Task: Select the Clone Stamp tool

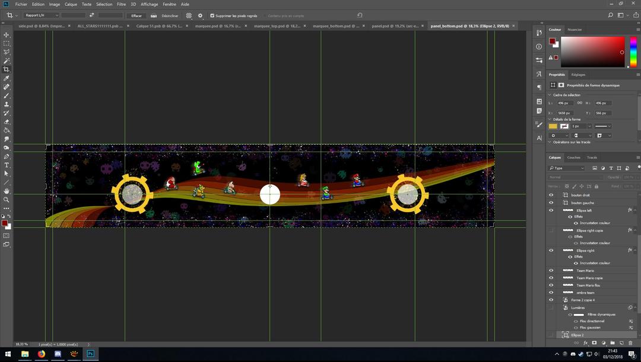Action: pos(6,104)
